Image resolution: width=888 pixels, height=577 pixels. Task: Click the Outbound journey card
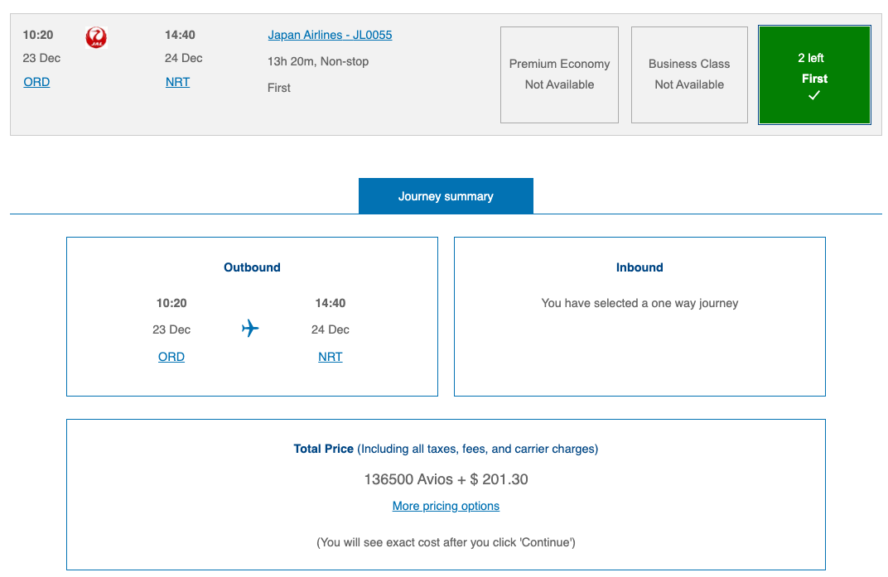(x=251, y=316)
